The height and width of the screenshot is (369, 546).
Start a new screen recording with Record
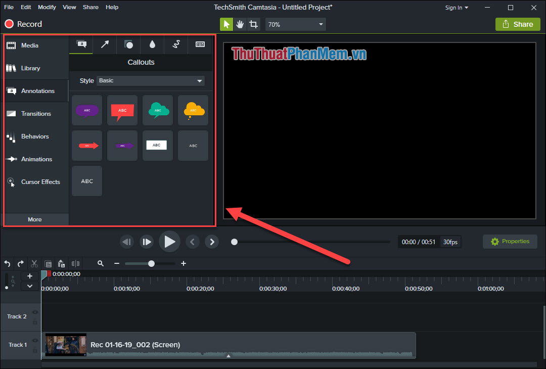pyautogui.click(x=23, y=24)
